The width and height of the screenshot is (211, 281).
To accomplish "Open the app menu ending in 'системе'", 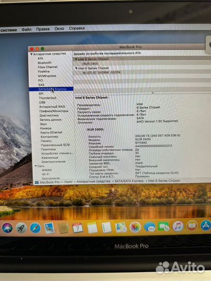I will [x=8, y=30].
